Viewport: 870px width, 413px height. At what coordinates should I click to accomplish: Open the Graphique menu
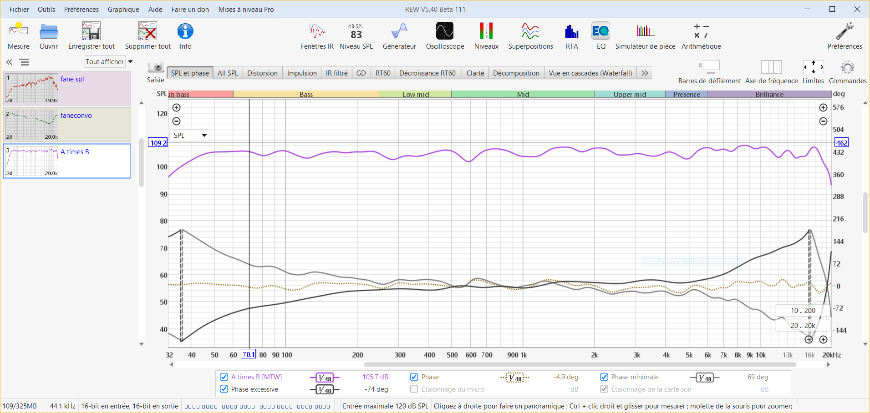(x=123, y=9)
